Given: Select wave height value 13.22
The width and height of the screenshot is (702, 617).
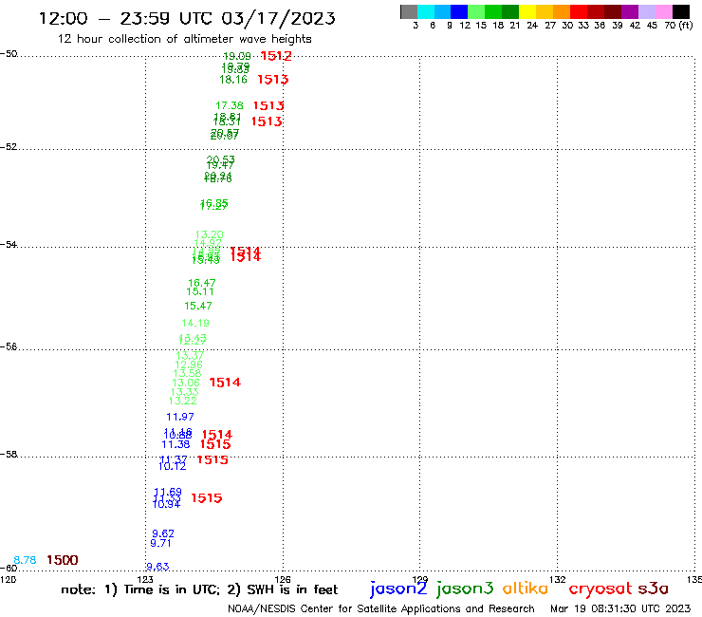Looking at the screenshot, I should (x=183, y=401).
